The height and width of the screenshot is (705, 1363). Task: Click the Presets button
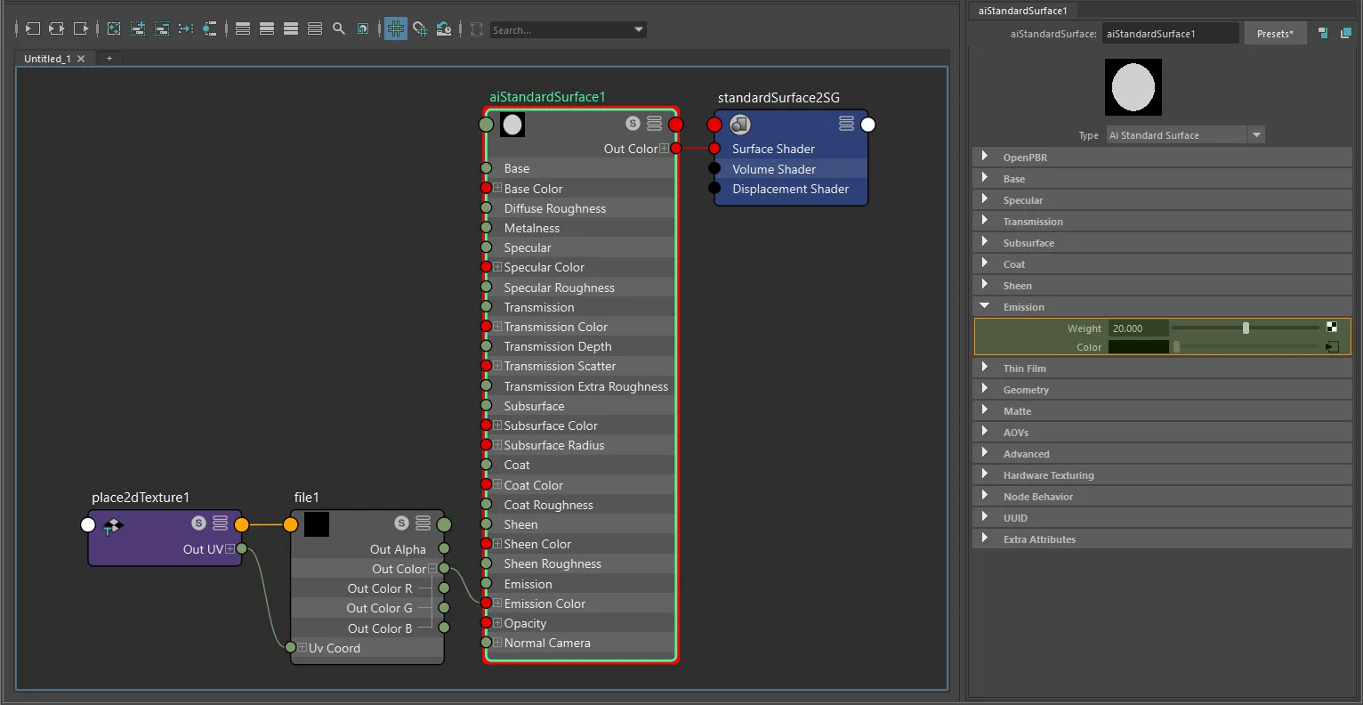coord(1275,34)
